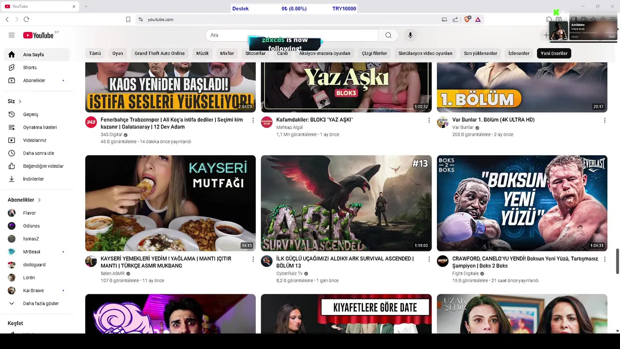
Task: Play the Kayseri Mutfağı video thumbnail
Action: coord(170,203)
